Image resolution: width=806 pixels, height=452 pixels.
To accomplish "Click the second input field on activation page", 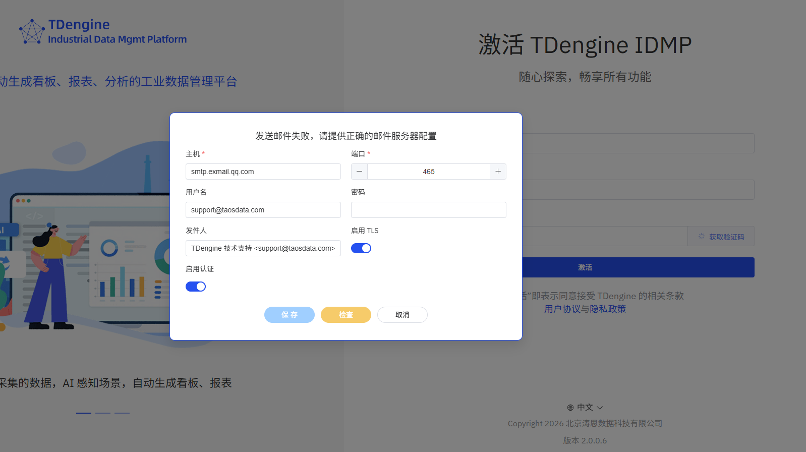I will coord(638,190).
